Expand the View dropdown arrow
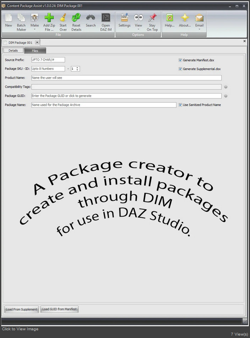 click(138, 29)
